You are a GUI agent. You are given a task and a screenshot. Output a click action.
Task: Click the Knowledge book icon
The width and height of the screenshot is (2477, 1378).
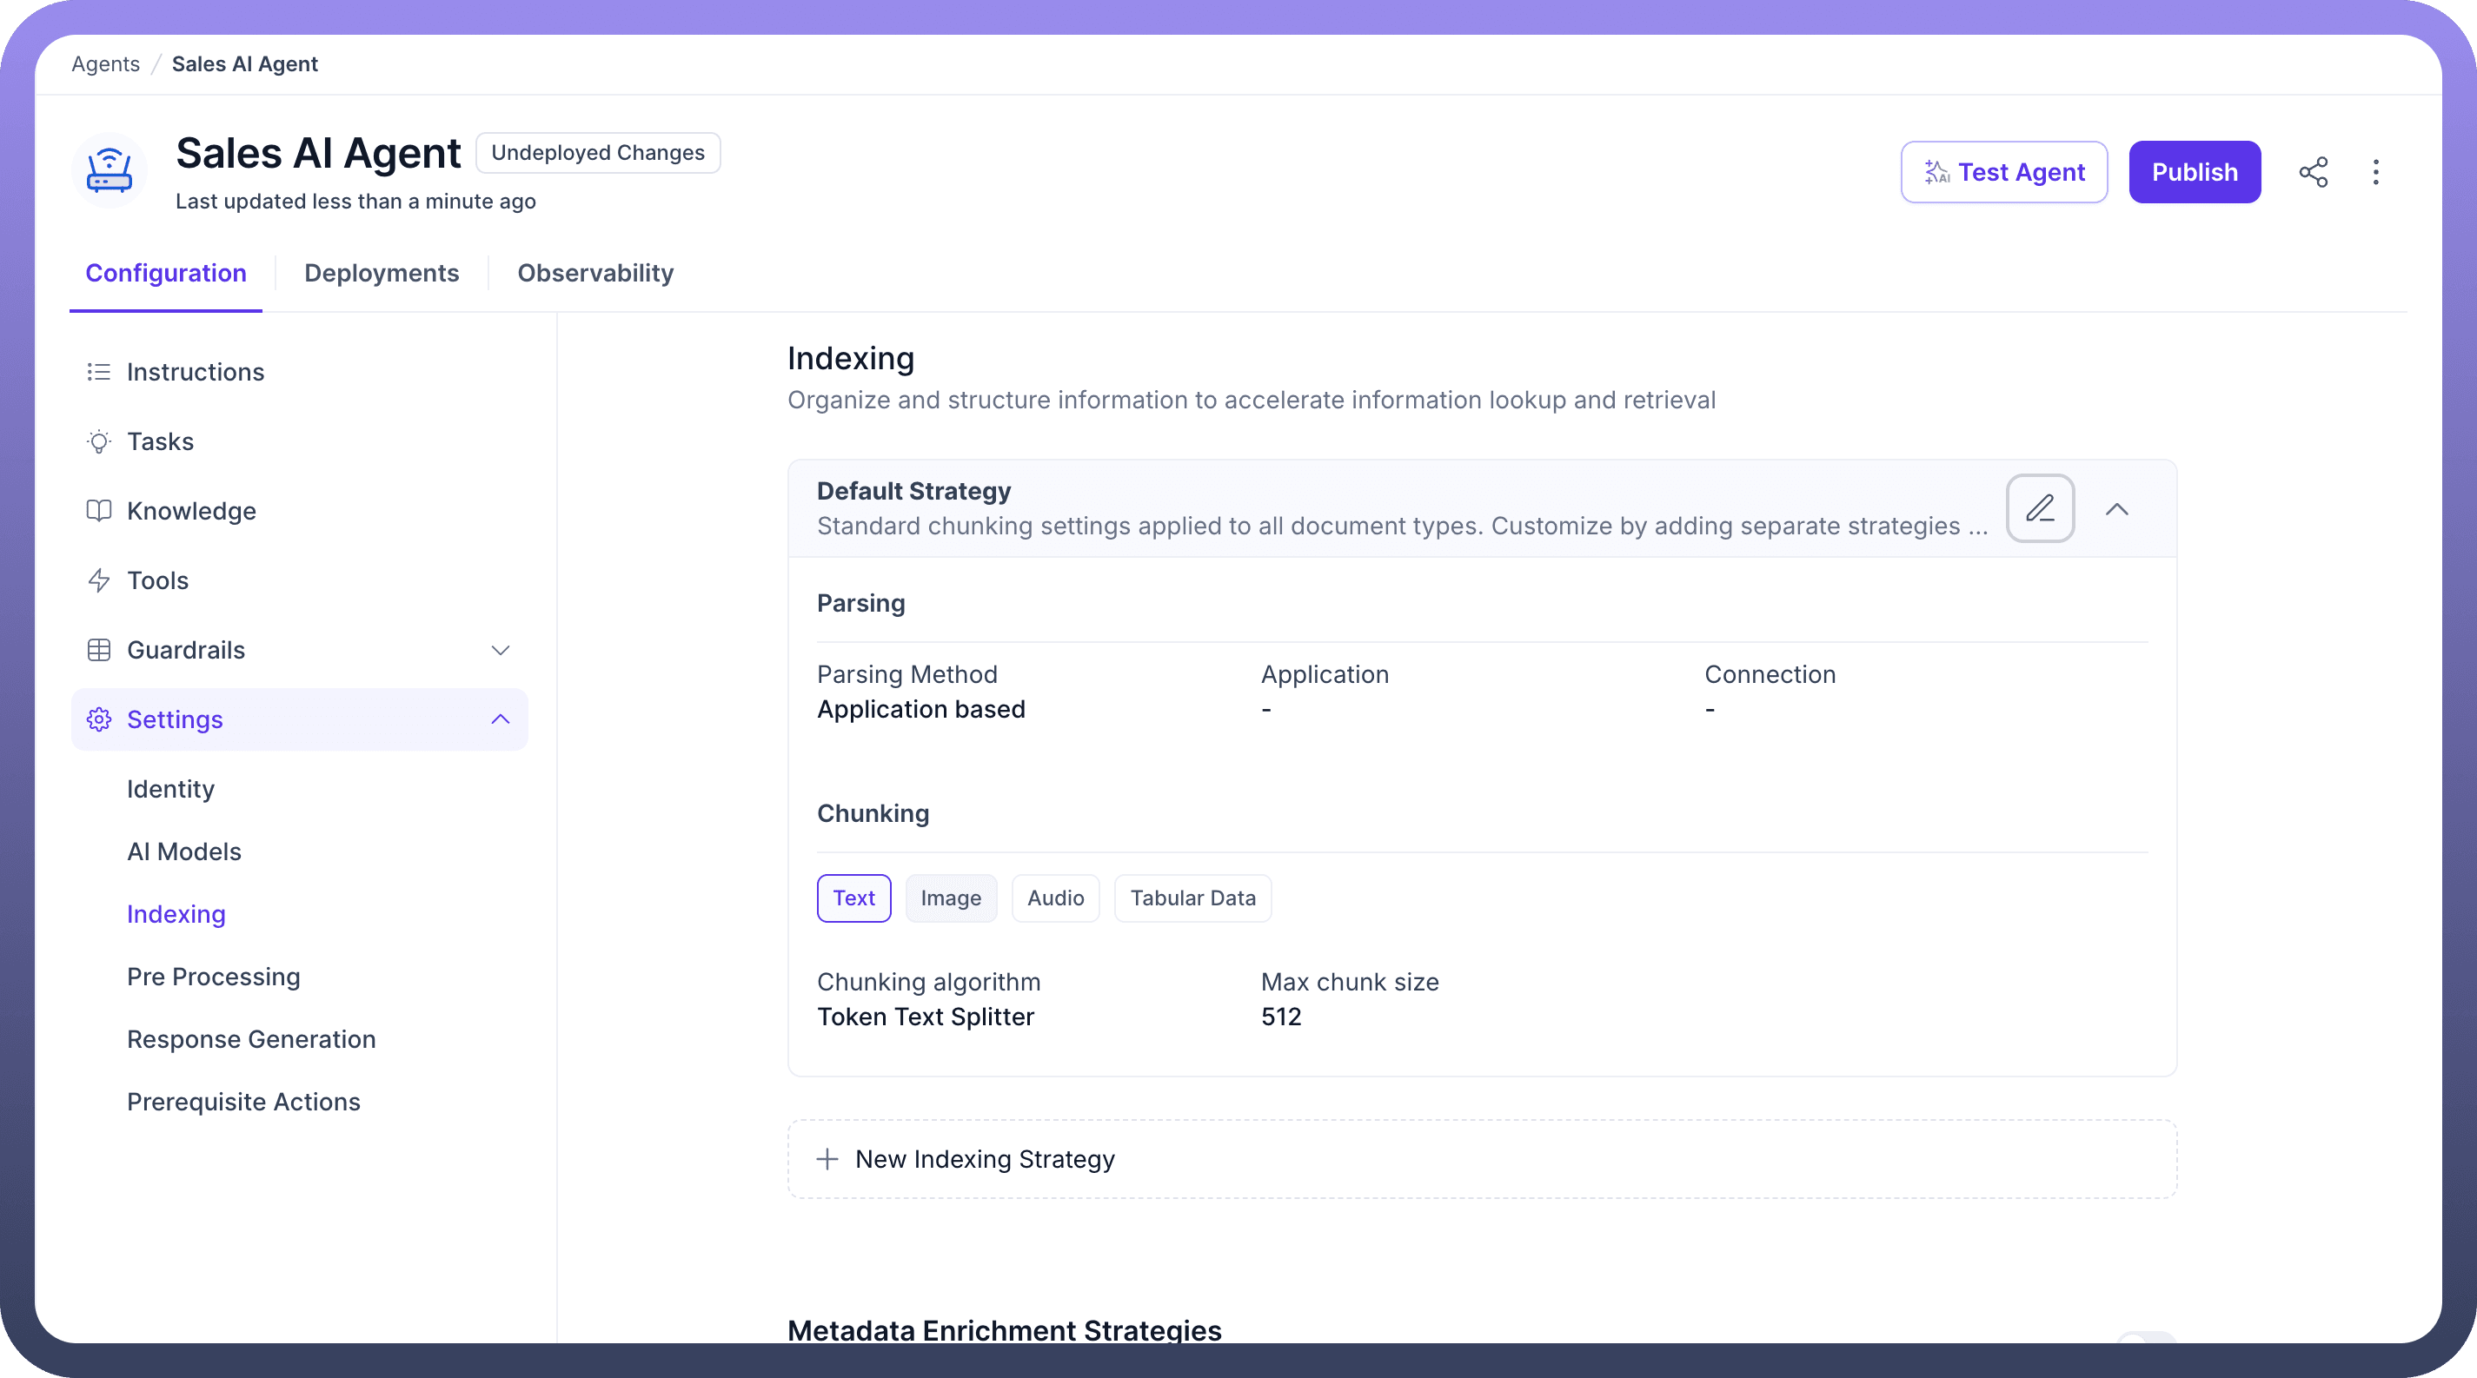click(98, 511)
